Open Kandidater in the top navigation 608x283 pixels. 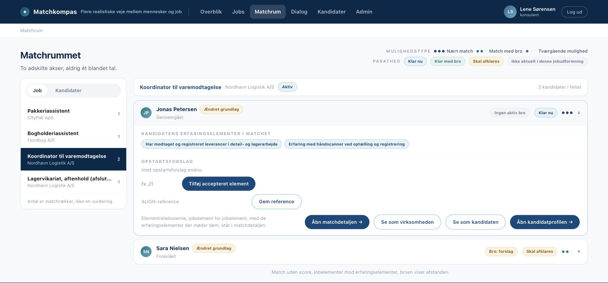point(332,12)
